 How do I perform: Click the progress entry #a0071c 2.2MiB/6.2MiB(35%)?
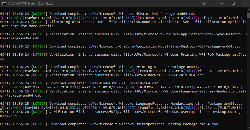(166, 108)
